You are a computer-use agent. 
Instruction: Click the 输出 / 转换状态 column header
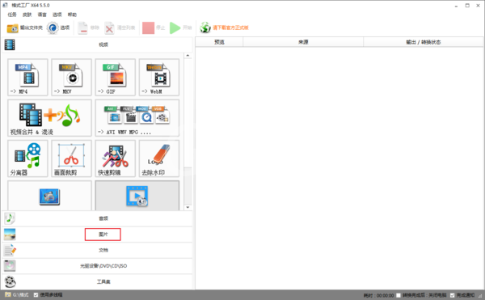[x=423, y=42]
